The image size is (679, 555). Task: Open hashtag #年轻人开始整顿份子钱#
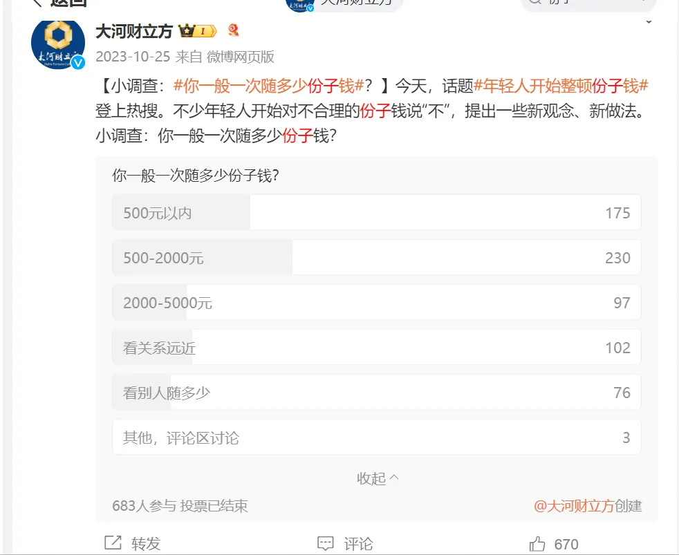point(561,86)
